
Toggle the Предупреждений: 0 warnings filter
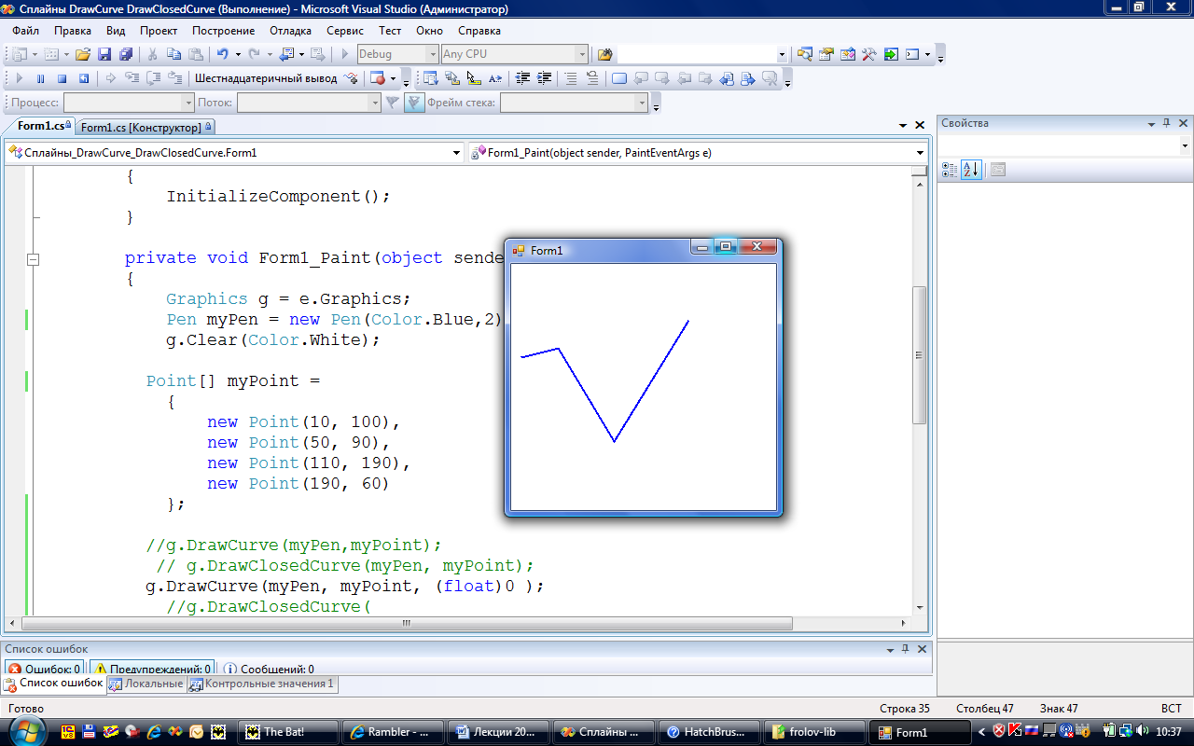(x=151, y=669)
